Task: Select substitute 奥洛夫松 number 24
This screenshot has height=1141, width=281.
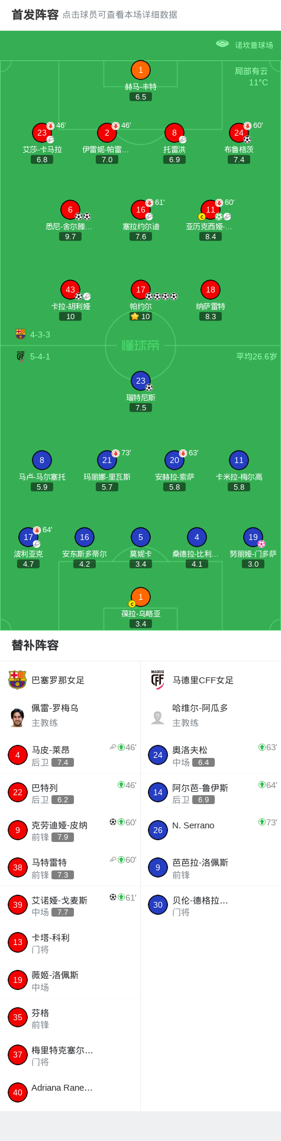Action: [211, 755]
